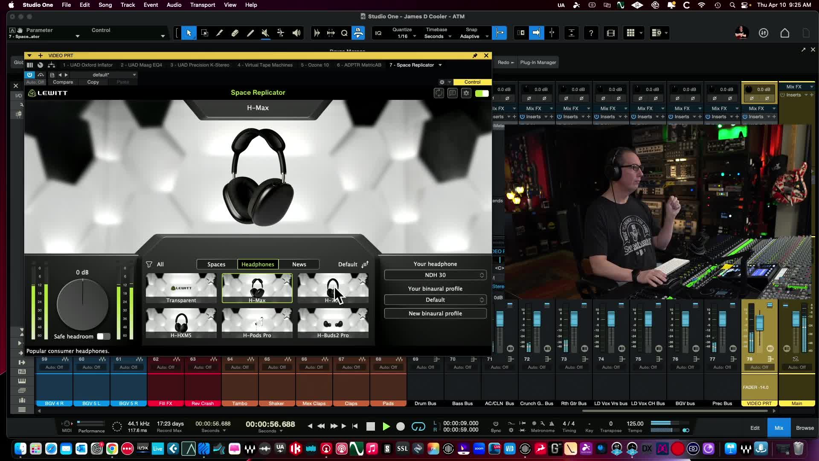Click the Compare button
This screenshot has width=819, height=461.
(x=63, y=82)
